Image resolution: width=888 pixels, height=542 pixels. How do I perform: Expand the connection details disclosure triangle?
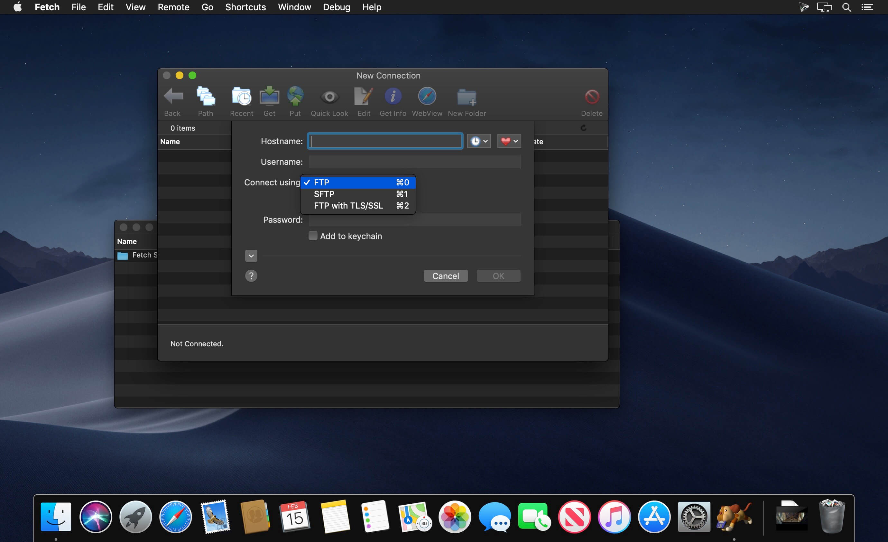pyautogui.click(x=251, y=255)
